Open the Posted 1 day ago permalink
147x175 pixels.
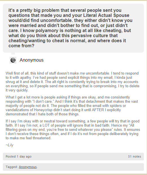click(x=18, y=156)
